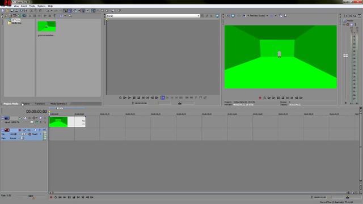Screen dimensions: 363x204
Task: Click the What's This Help icon
Action: [119, 11]
